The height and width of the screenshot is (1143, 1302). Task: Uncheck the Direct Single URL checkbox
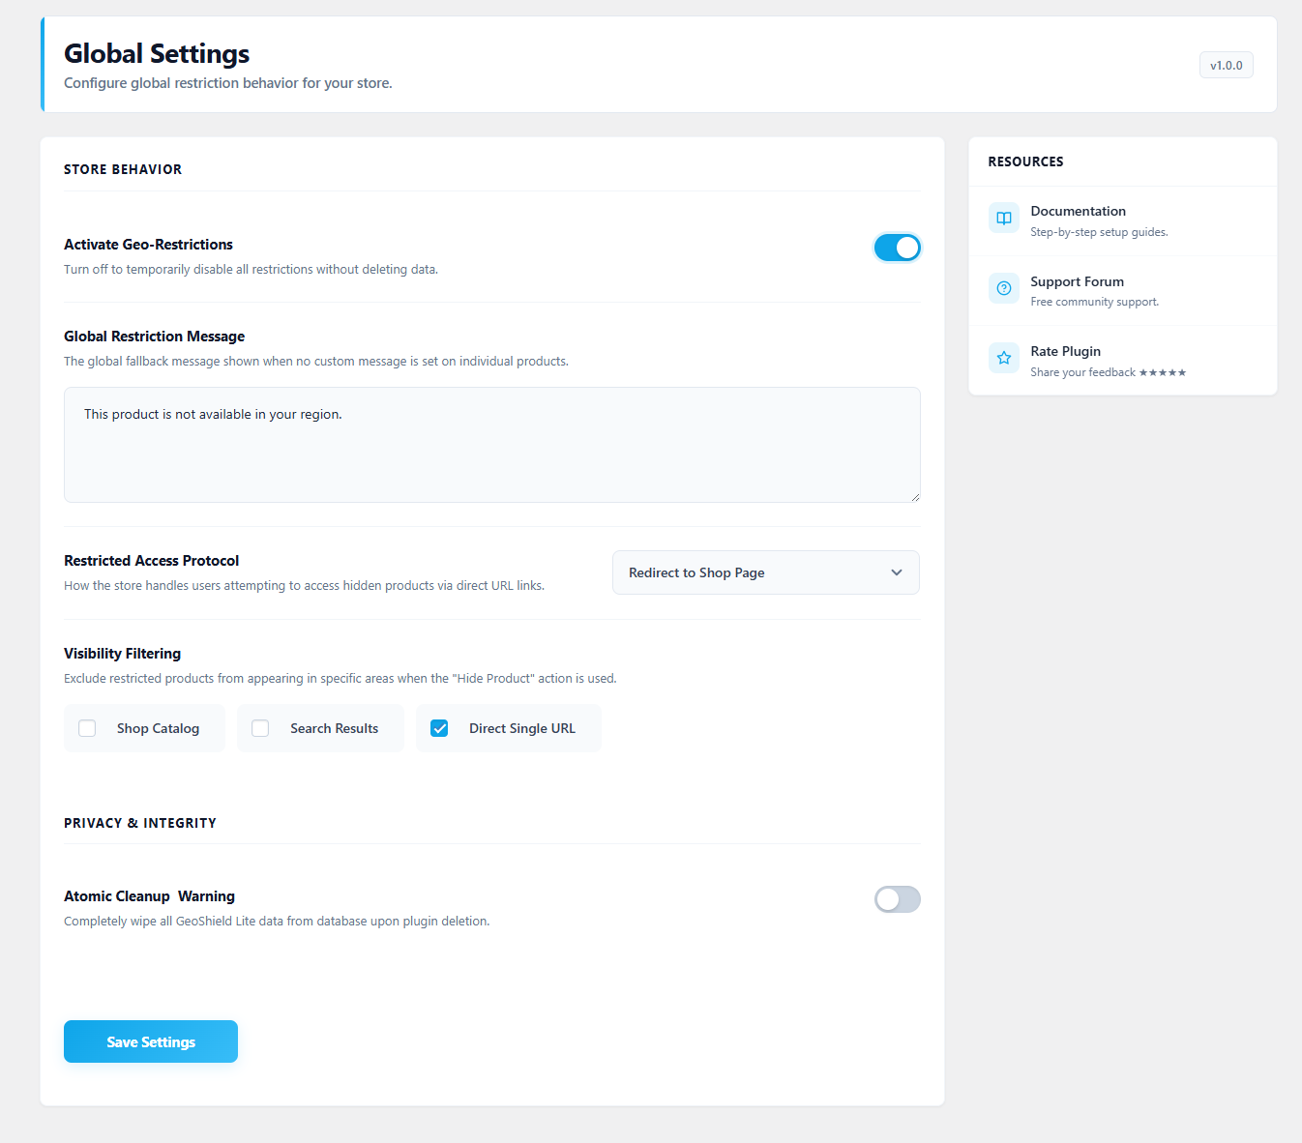click(439, 728)
